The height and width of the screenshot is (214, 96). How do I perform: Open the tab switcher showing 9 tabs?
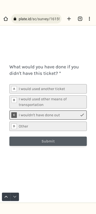80,19
